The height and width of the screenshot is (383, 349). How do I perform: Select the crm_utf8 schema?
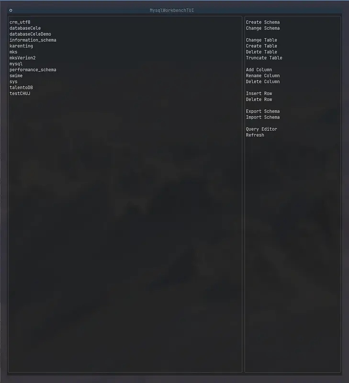pos(20,23)
